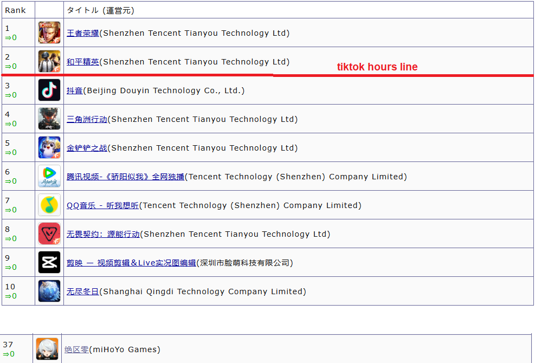
Task: Click the rank 6 cell
Action: click(18, 176)
